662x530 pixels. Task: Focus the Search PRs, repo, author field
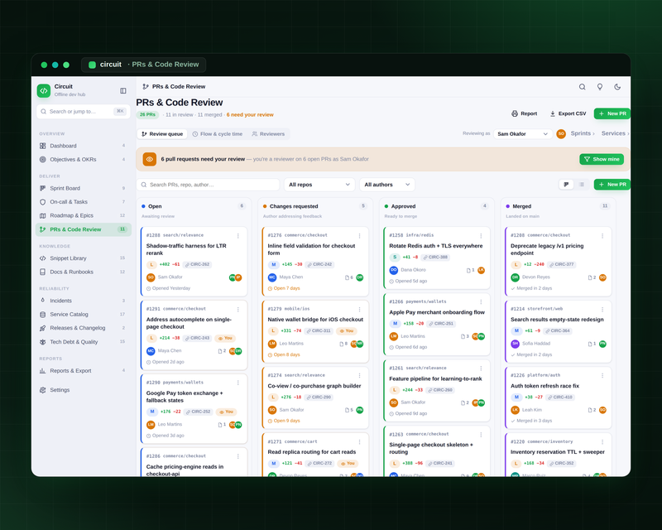209,185
